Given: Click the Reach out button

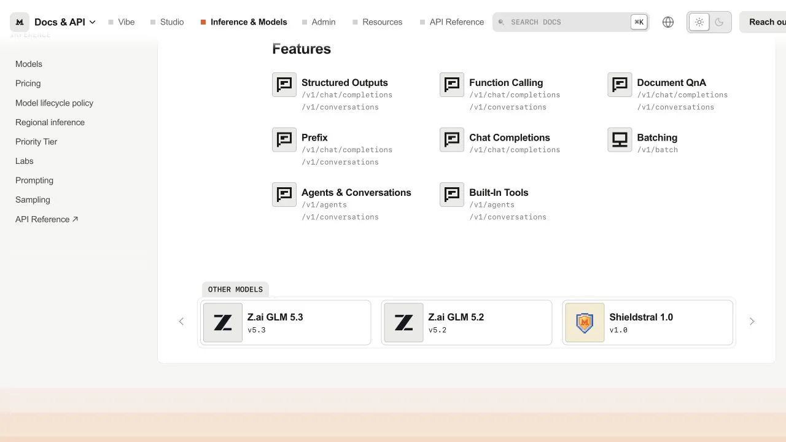Looking at the screenshot, I should pos(763,22).
